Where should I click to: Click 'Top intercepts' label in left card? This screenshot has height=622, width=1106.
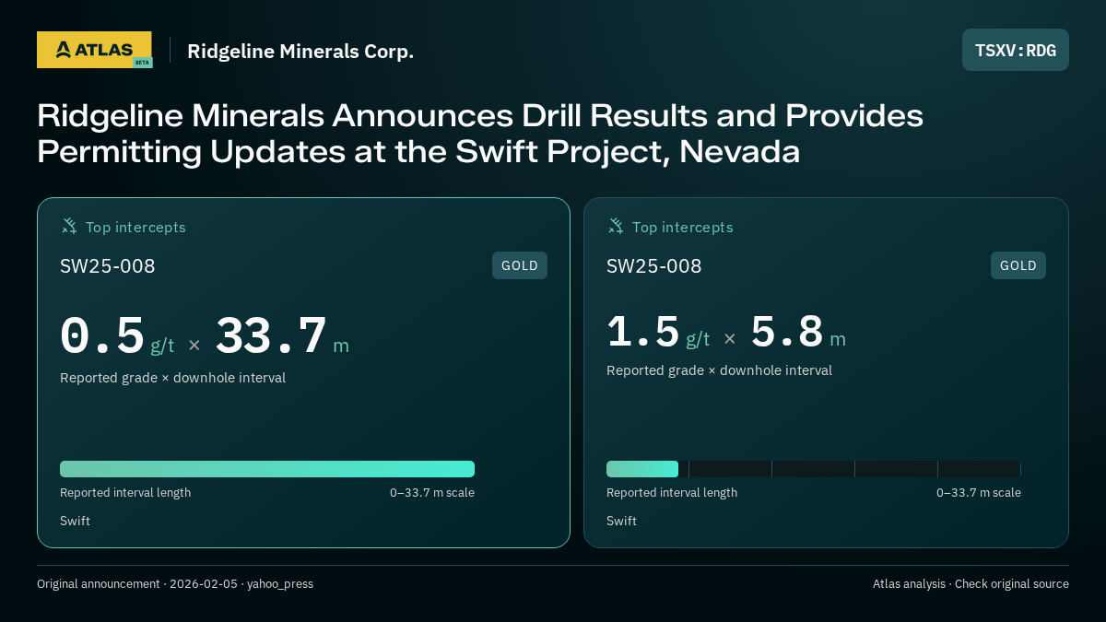coord(135,227)
